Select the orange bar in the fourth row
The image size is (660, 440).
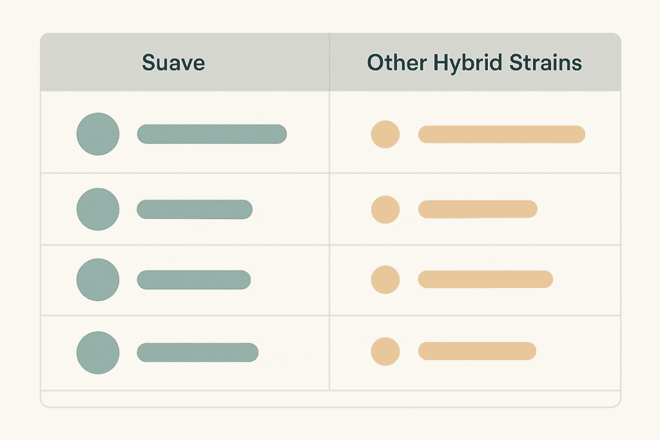[477, 351]
